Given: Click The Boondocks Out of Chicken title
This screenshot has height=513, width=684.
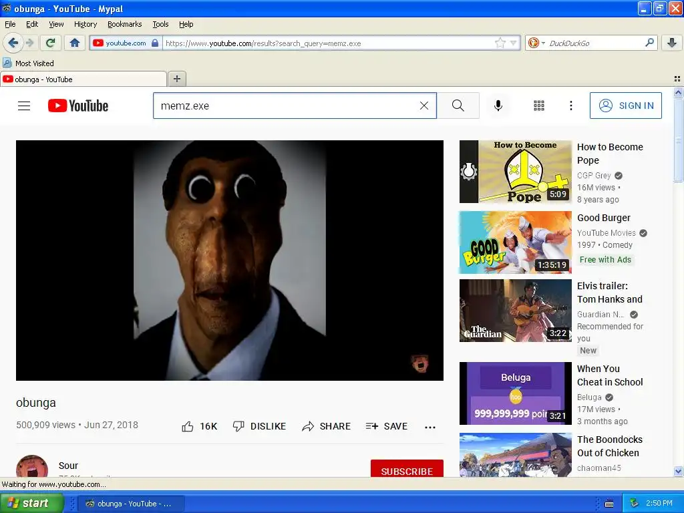Looking at the screenshot, I should 610,446.
